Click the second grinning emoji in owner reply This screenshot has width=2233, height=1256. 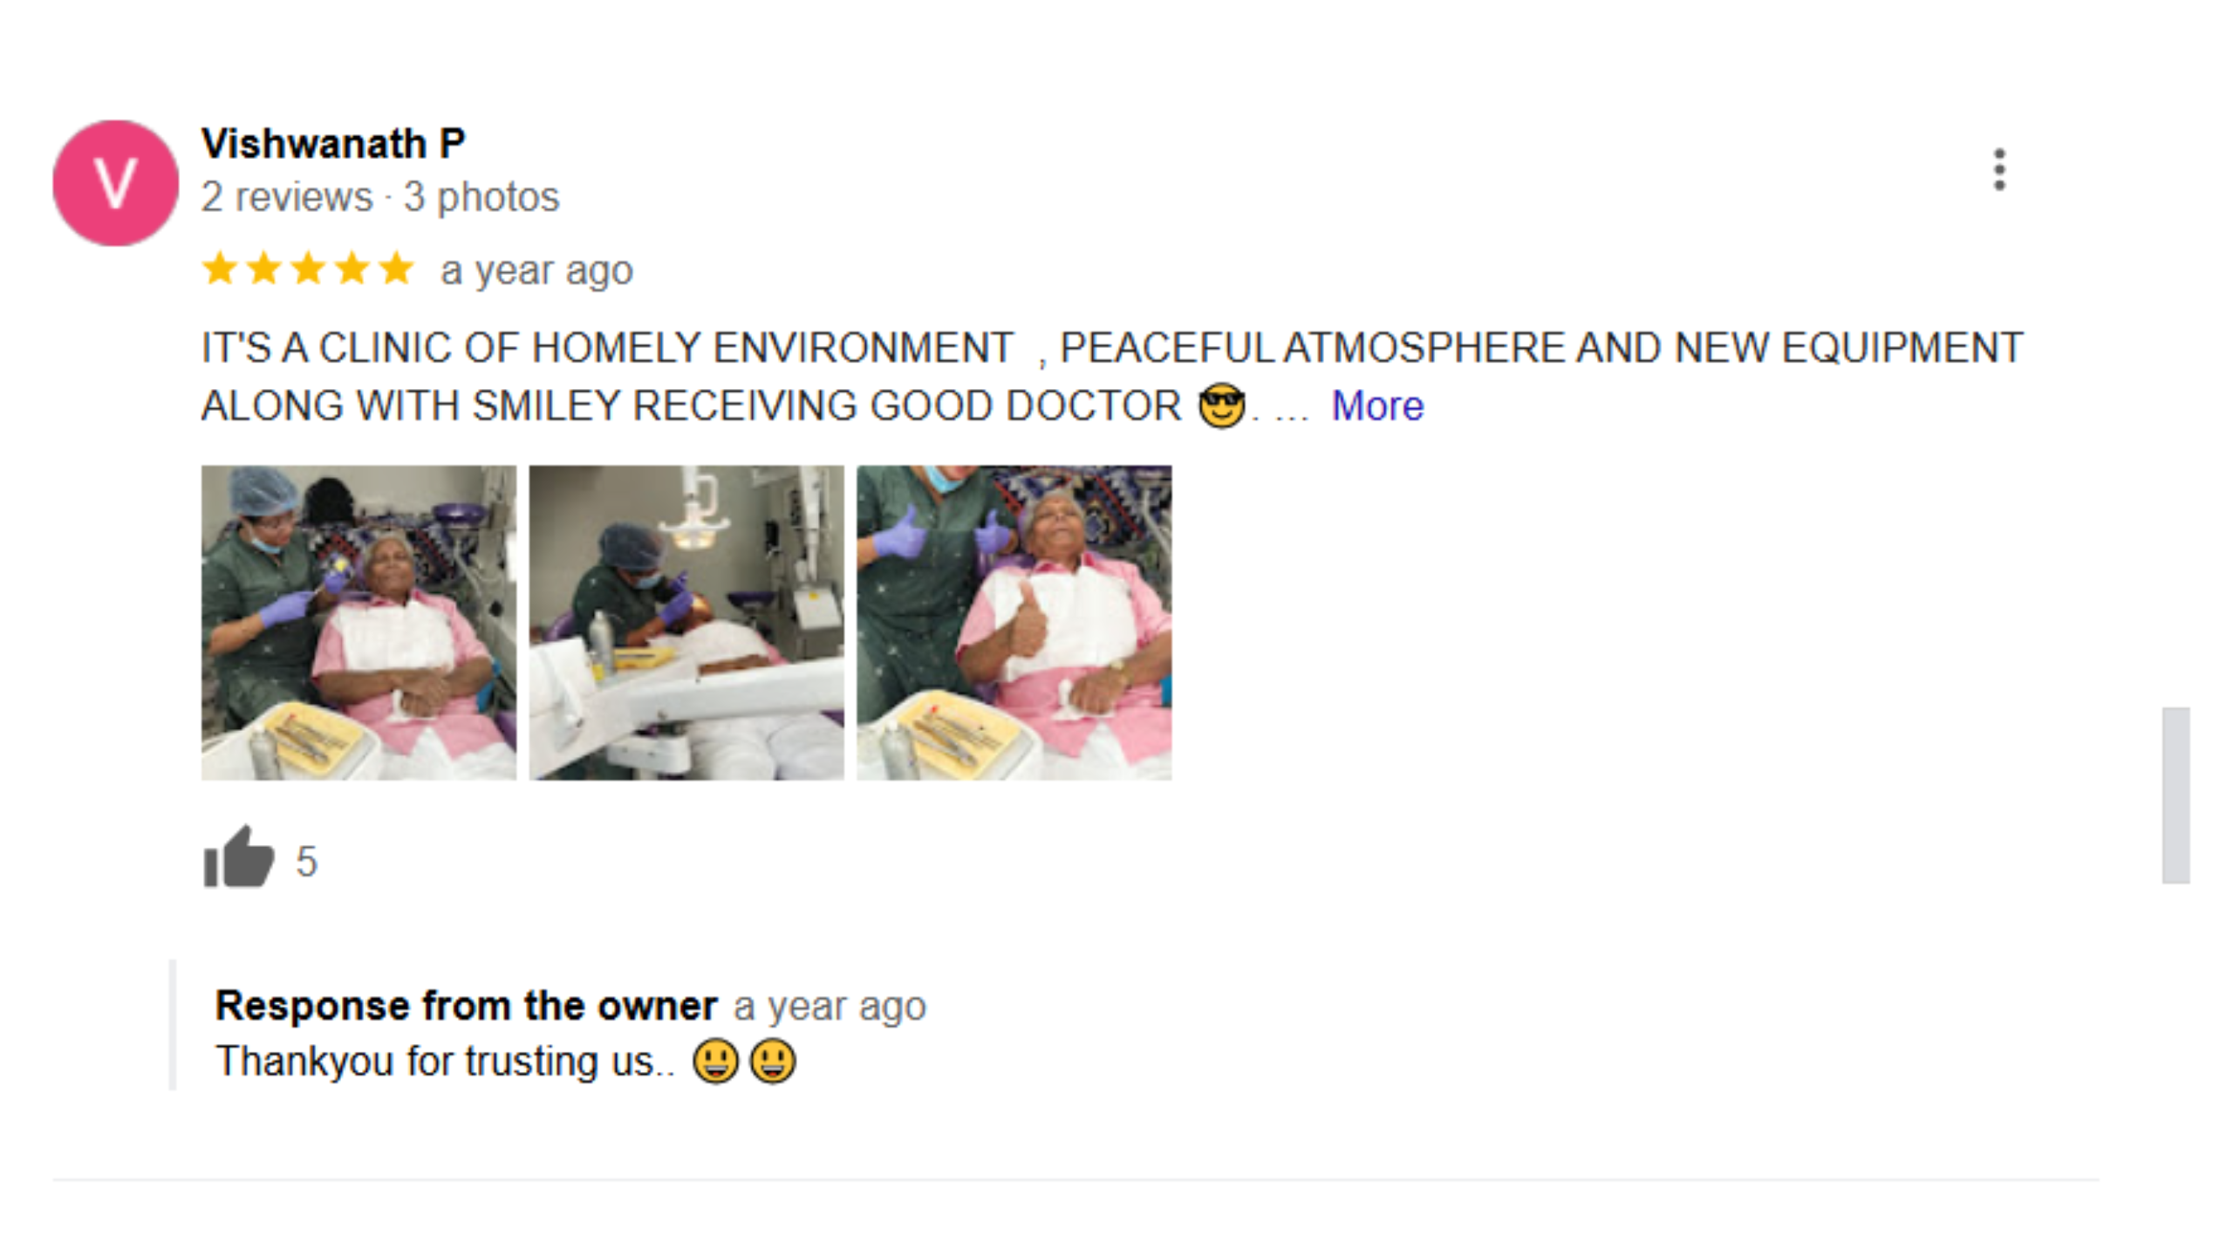pyautogui.click(x=773, y=1061)
